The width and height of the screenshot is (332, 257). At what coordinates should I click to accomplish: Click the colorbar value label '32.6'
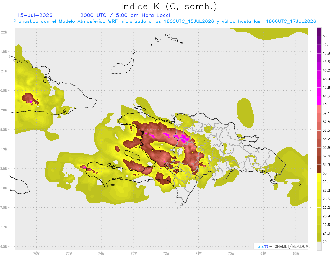tap(326, 156)
